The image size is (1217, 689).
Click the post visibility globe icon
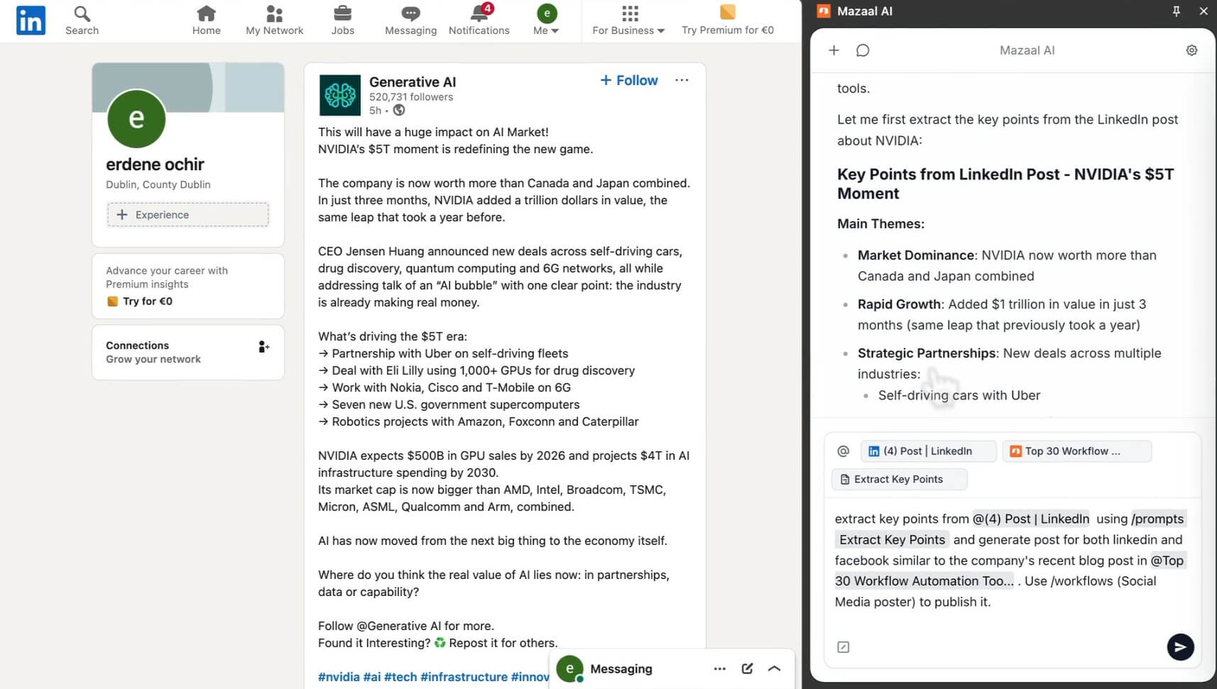tap(399, 110)
